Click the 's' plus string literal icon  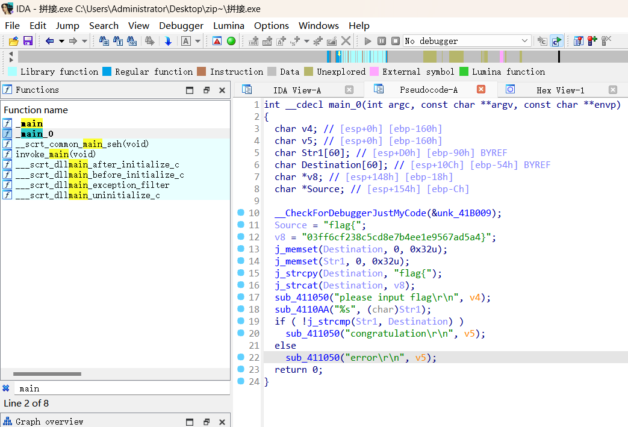pyautogui.click(x=295, y=41)
